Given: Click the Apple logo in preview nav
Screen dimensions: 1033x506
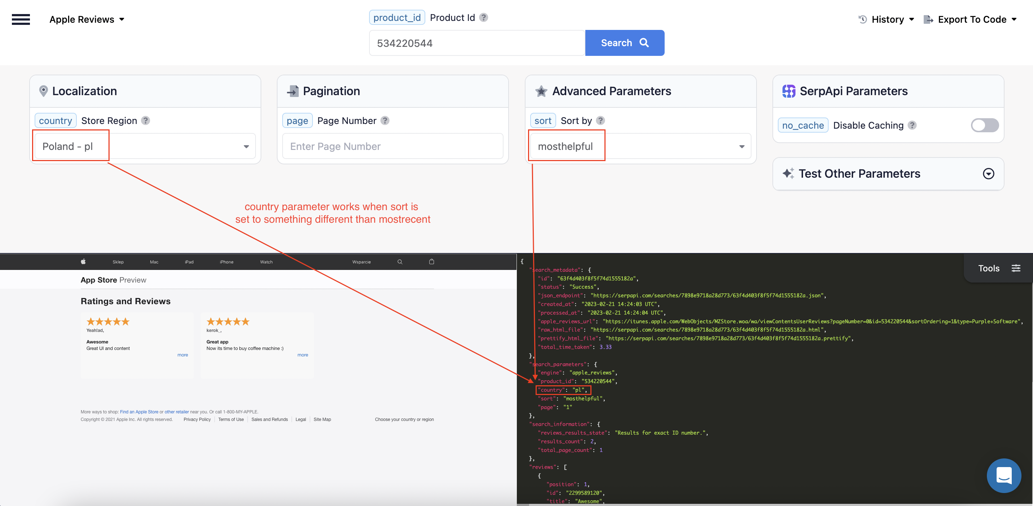Looking at the screenshot, I should point(83,261).
